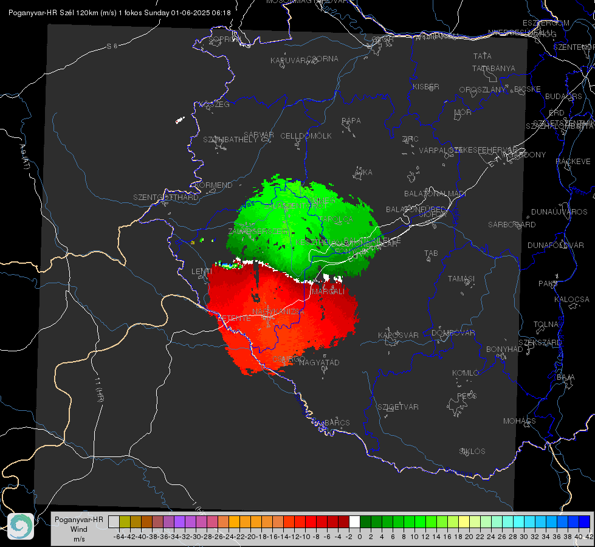Viewport: 595px width, 547px height.
Task: Select the DUNAFOLDVAR label
Action: pos(555,245)
